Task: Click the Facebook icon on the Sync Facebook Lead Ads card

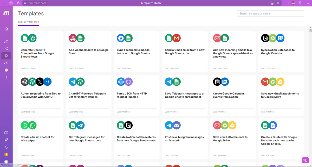Action: 121,38
